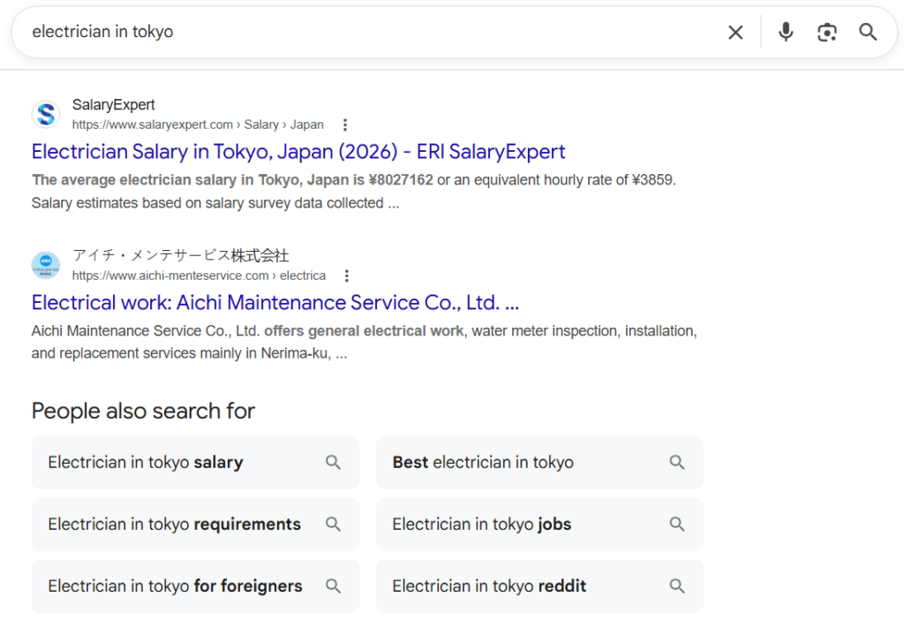Search 'Electrician in tokyo salary' suggestion
The height and width of the screenshot is (628, 904).
pos(195,463)
